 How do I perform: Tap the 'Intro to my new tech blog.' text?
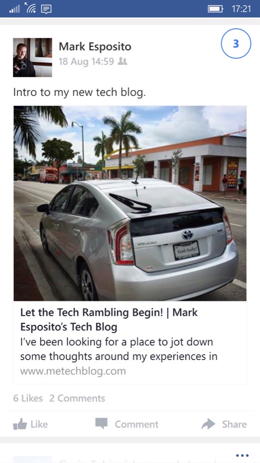click(x=80, y=93)
